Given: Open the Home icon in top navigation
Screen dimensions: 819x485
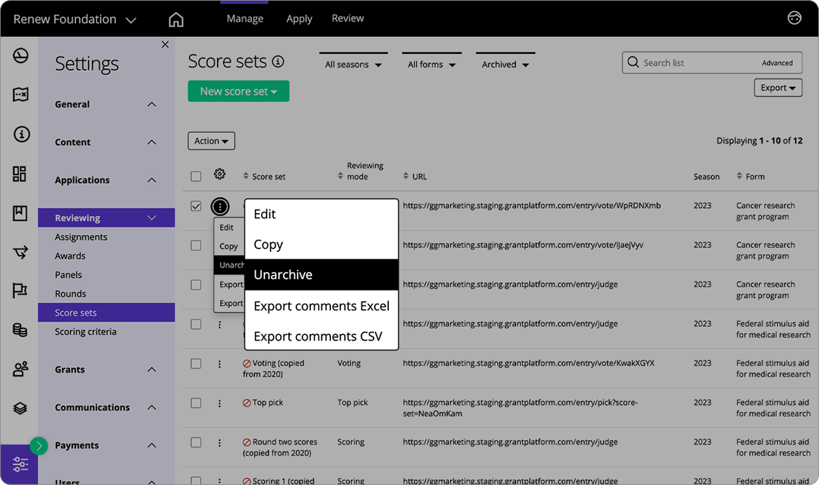Looking at the screenshot, I should (x=176, y=18).
